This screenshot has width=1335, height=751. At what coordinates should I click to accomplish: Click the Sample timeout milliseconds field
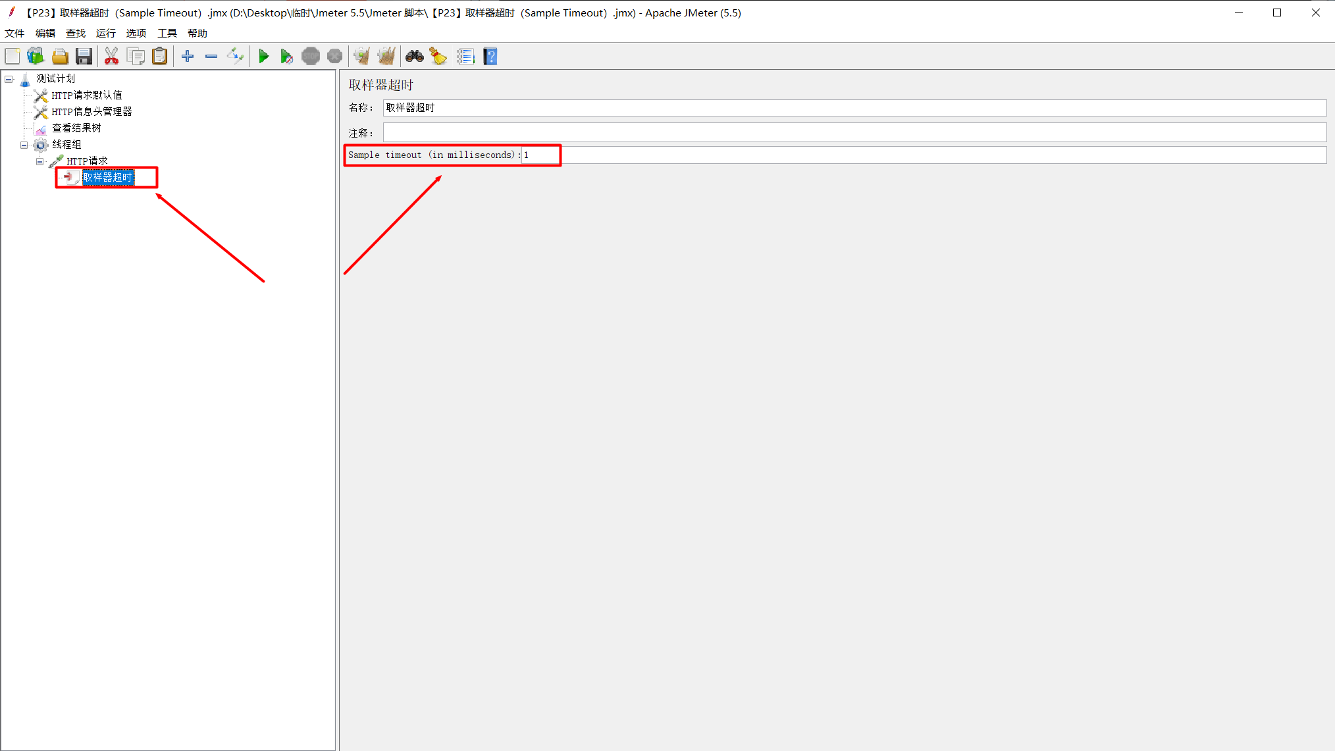click(924, 155)
